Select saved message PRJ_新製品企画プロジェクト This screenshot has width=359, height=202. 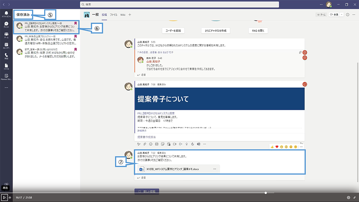click(x=46, y=40)
